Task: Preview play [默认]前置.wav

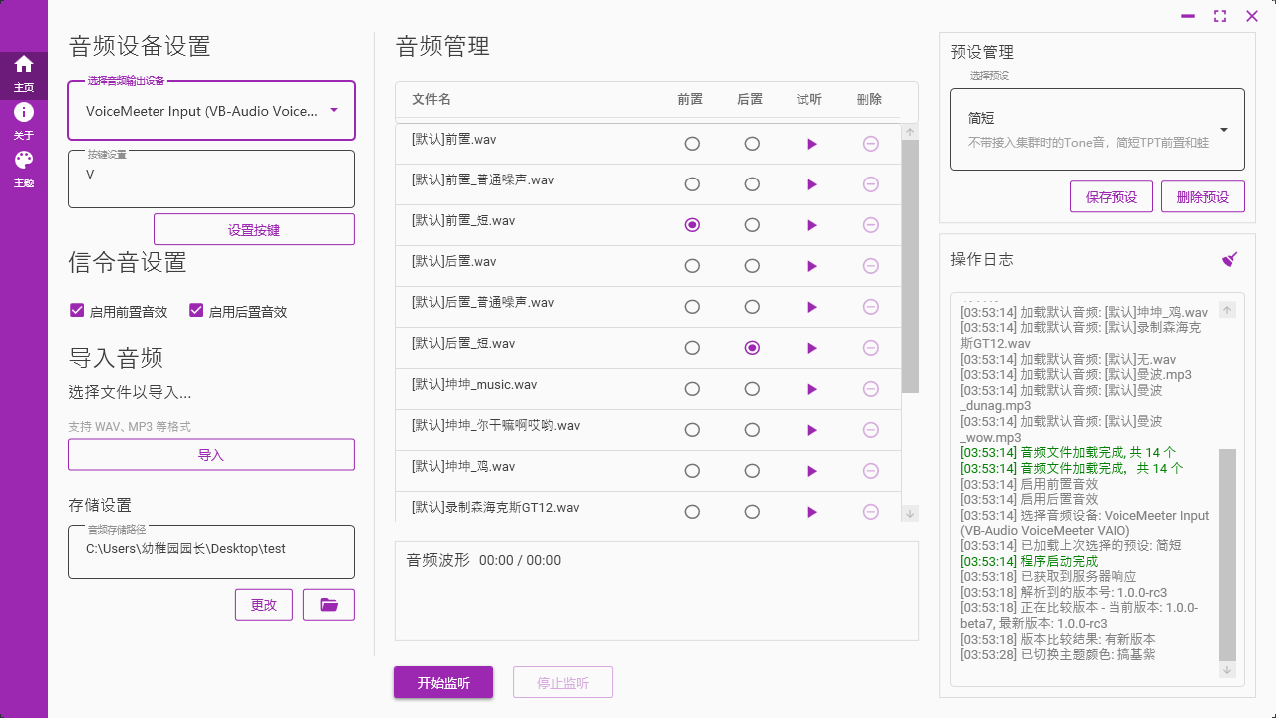Action: (x=812, y=144)
